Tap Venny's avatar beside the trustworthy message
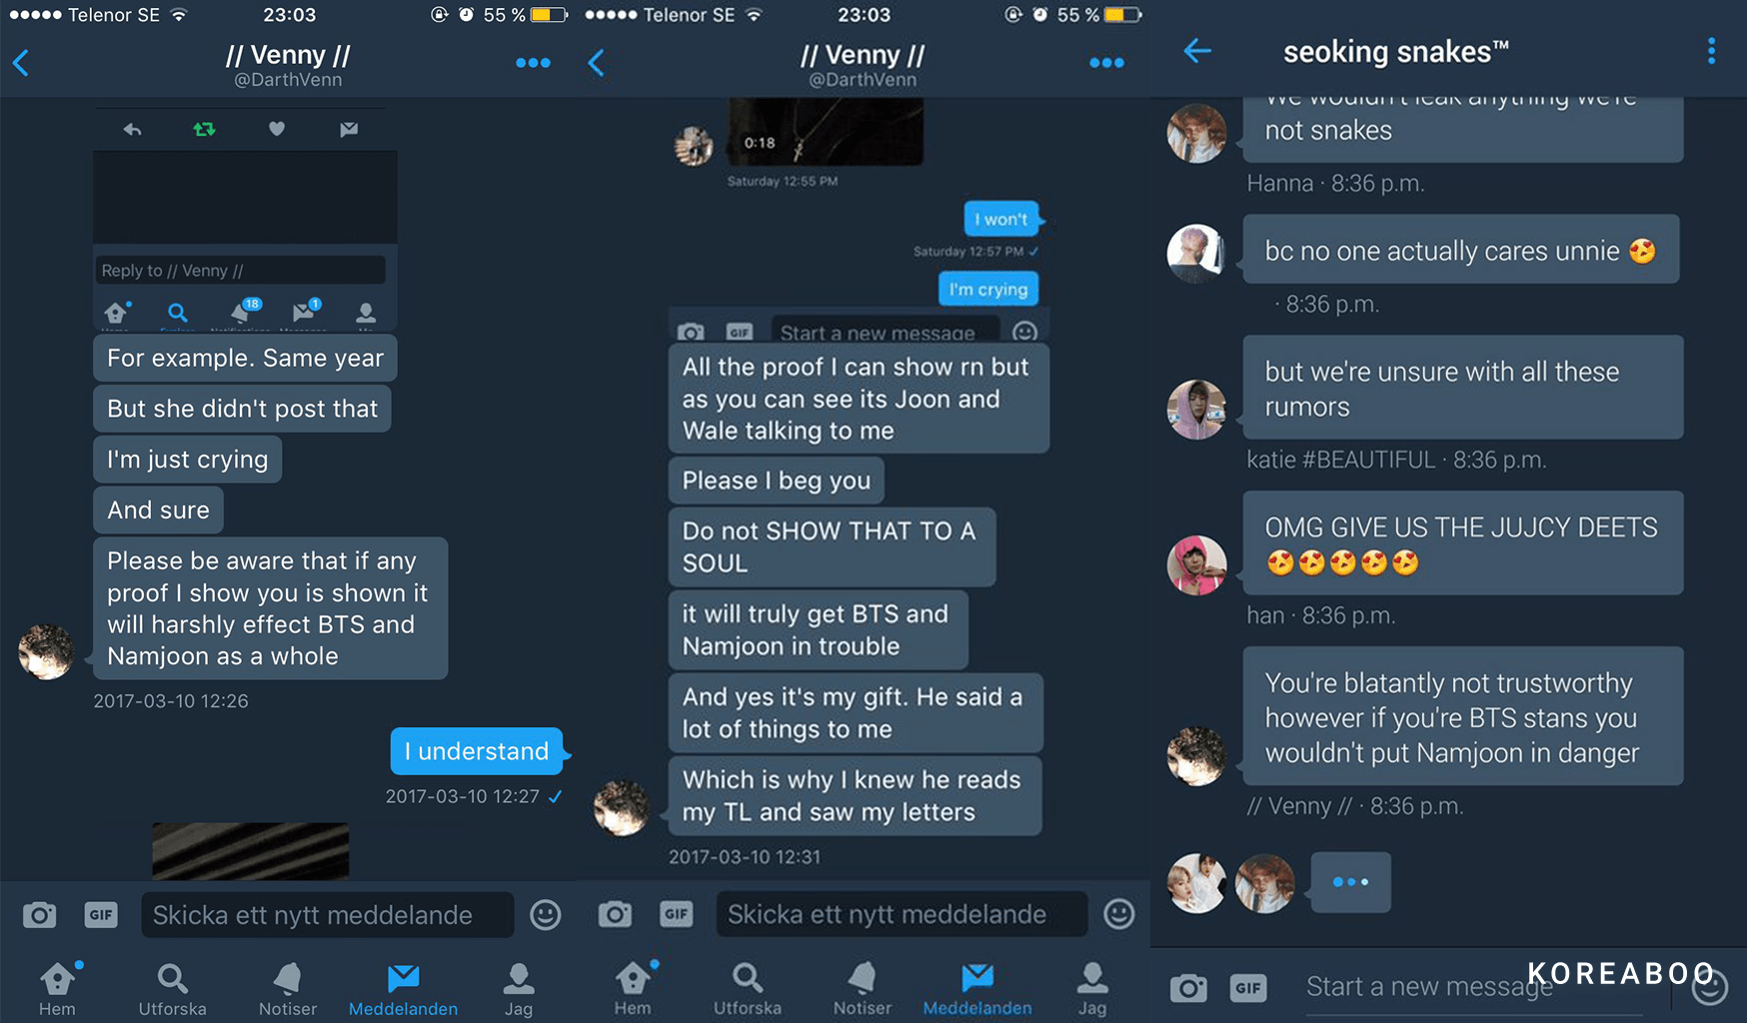The image size is (1747, 1023). (x=1196, y=755)
